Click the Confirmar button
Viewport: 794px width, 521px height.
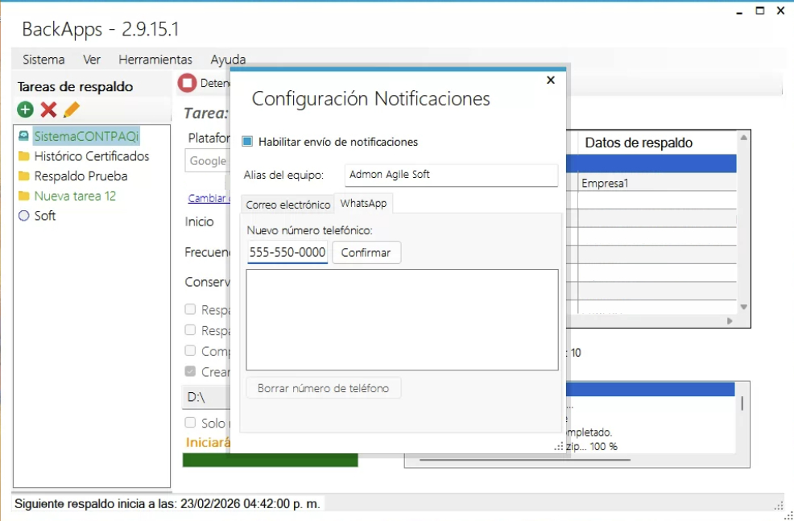(366, 253)
